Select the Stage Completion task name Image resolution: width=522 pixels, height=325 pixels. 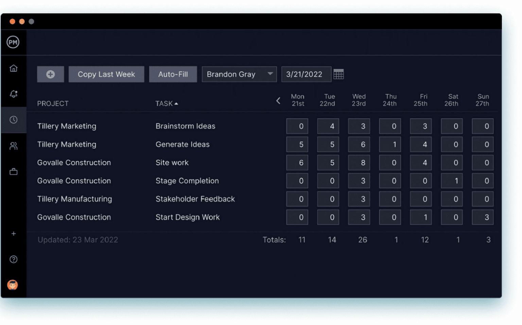click(x=187, y=181)
